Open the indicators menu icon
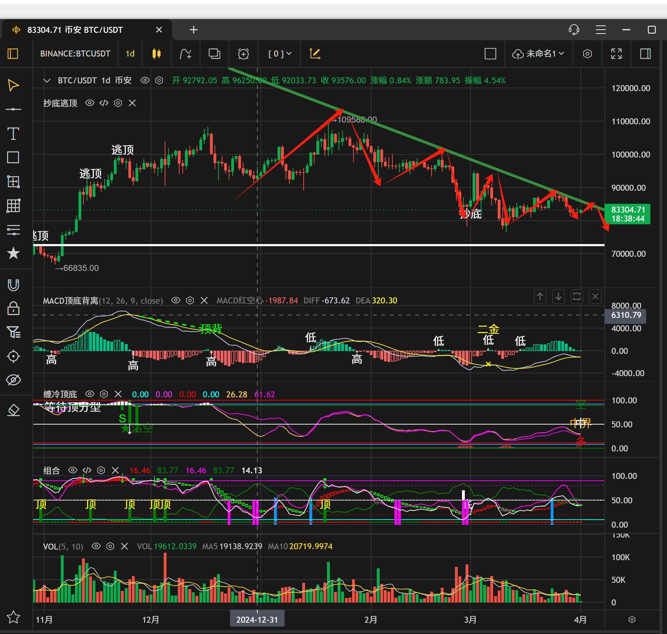Image resolution: width=667 pixels, height=634 pixels. [x=186, y=54]
